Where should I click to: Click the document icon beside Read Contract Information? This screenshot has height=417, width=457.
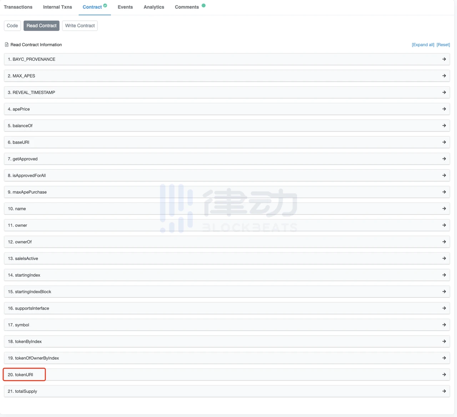6,45
